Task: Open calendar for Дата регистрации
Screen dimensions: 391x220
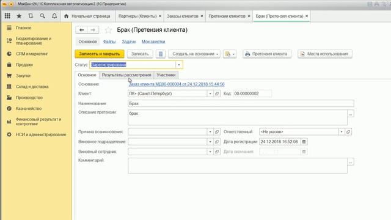Action: [304, 142]
